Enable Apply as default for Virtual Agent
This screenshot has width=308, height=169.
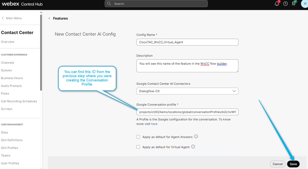[x=138, y=147]
